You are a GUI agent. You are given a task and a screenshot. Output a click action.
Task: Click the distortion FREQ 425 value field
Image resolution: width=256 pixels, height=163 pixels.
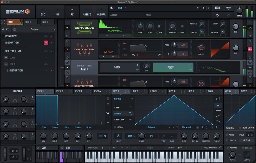pos(183,45)
